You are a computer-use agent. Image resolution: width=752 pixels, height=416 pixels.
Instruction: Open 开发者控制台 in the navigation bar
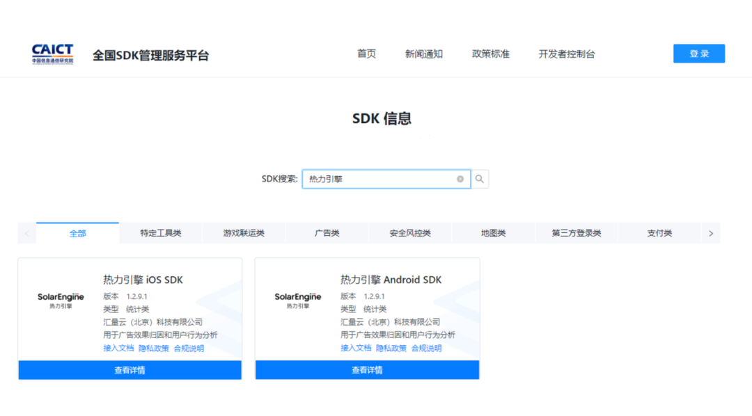coord(566,53)
